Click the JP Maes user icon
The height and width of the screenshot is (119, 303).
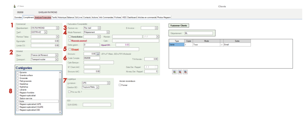point(15,6)
